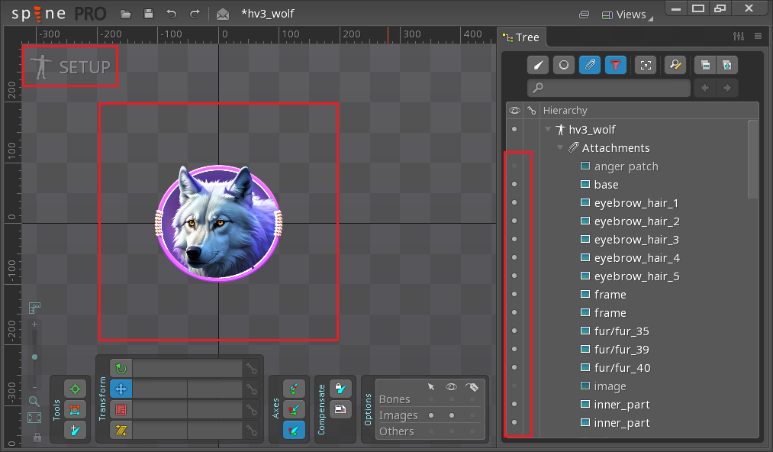Open the Tree panel hamburger menu
The width and height of the screenshot is (773, 452).
758,37
